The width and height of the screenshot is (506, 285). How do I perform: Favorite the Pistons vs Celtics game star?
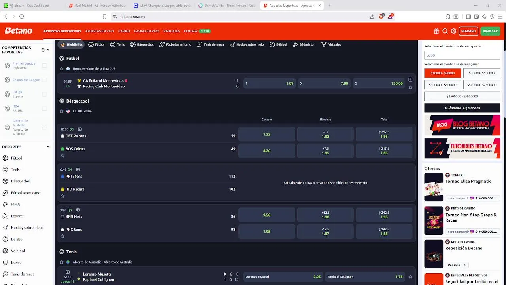[x=62, y=156]
